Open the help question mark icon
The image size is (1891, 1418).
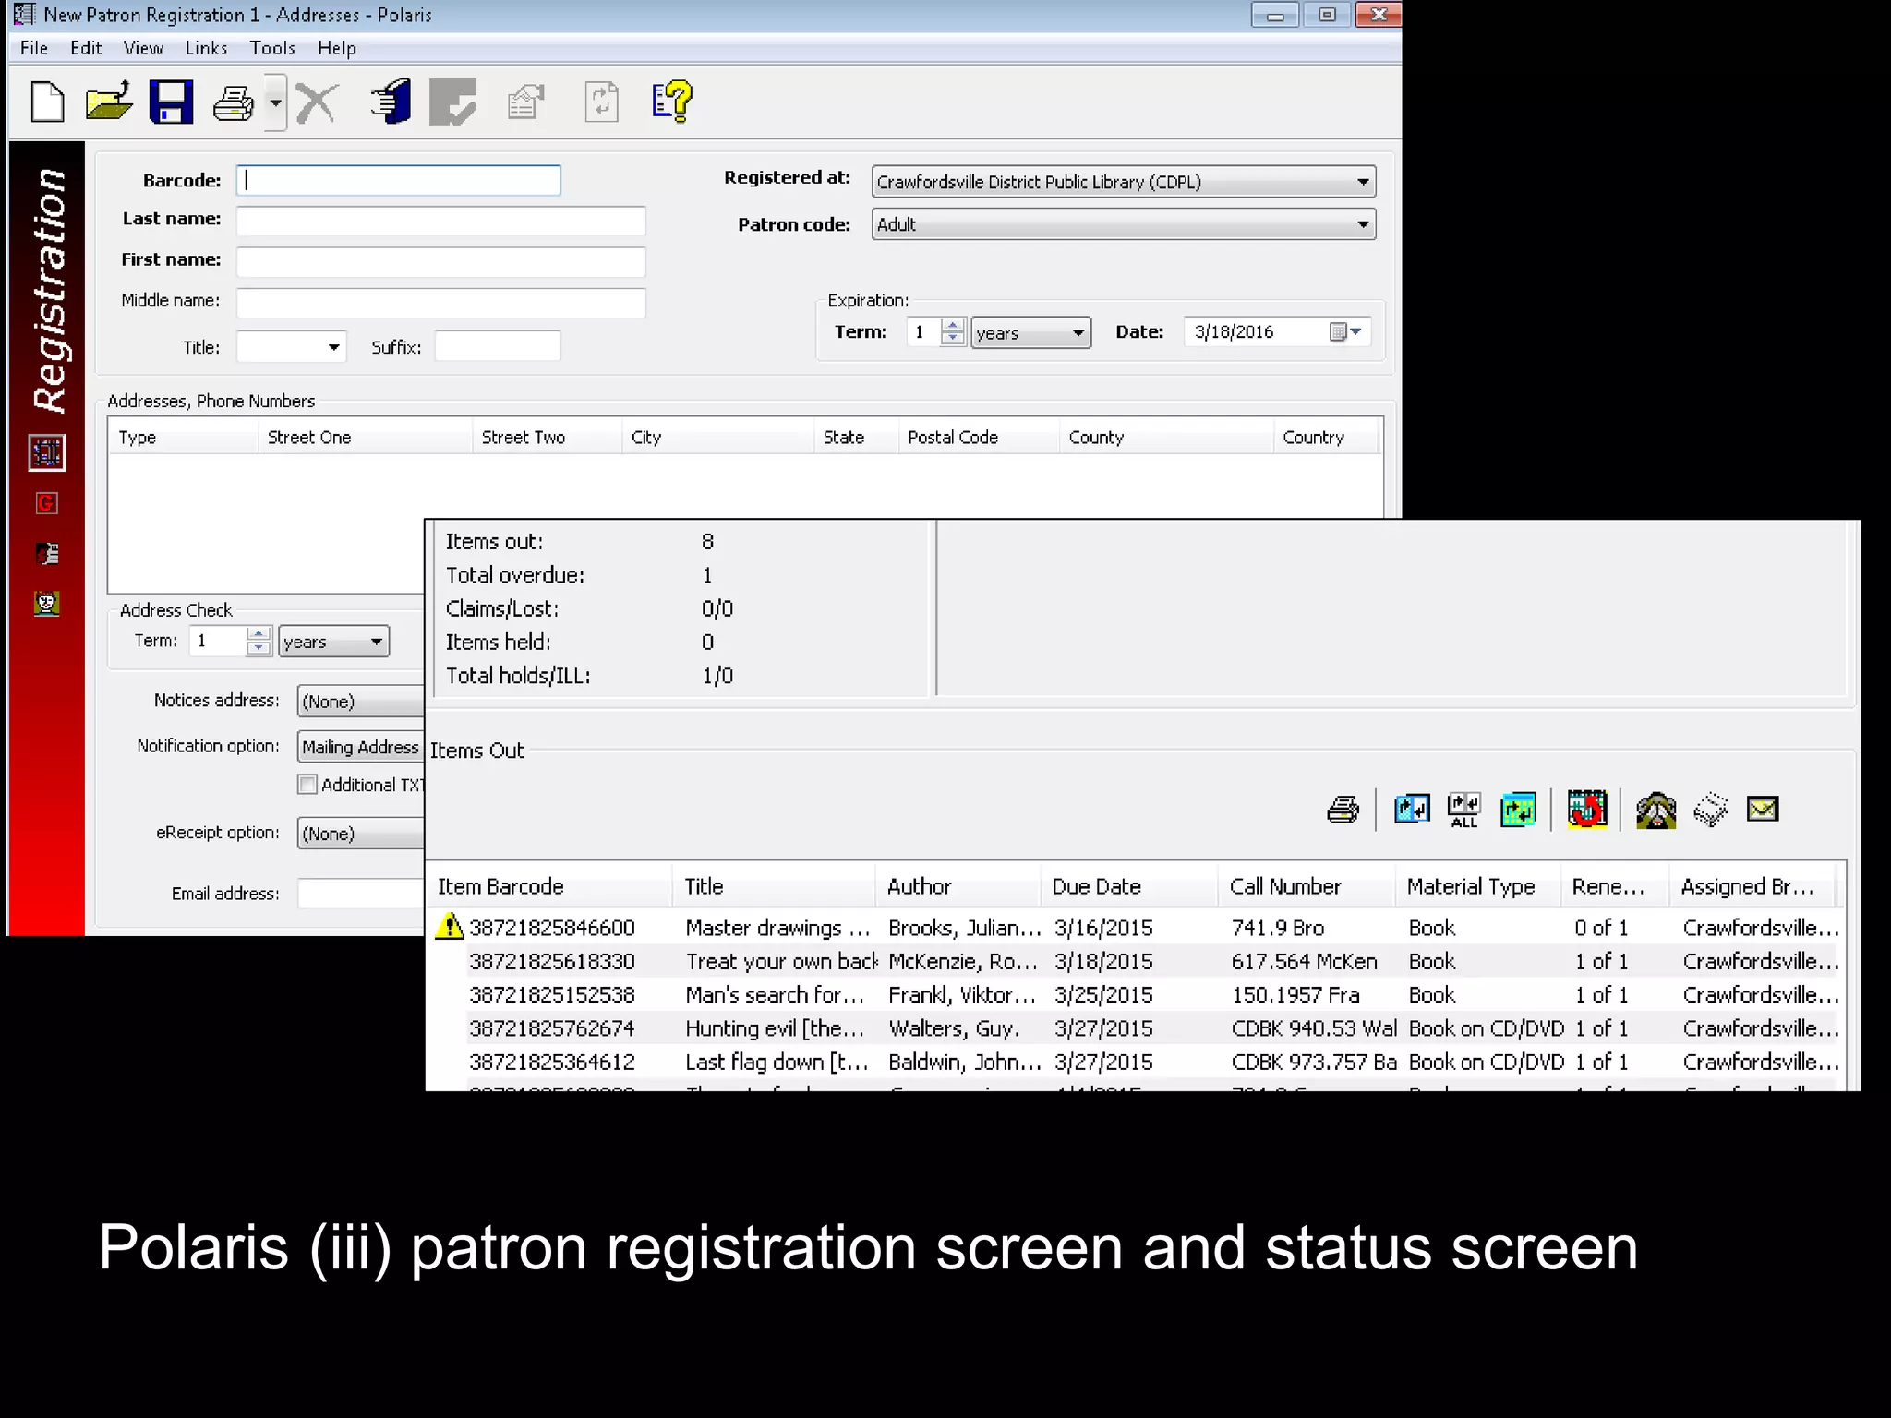click(672, 102)
